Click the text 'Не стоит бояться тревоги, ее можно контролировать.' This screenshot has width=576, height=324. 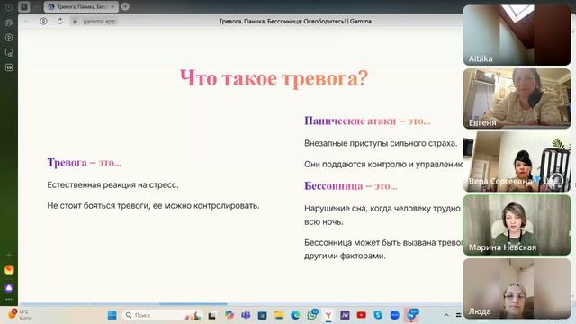[153, 206]
